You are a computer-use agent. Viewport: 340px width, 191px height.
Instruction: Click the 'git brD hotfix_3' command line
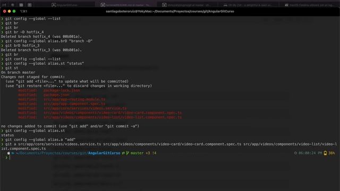[x=20, y=46]
